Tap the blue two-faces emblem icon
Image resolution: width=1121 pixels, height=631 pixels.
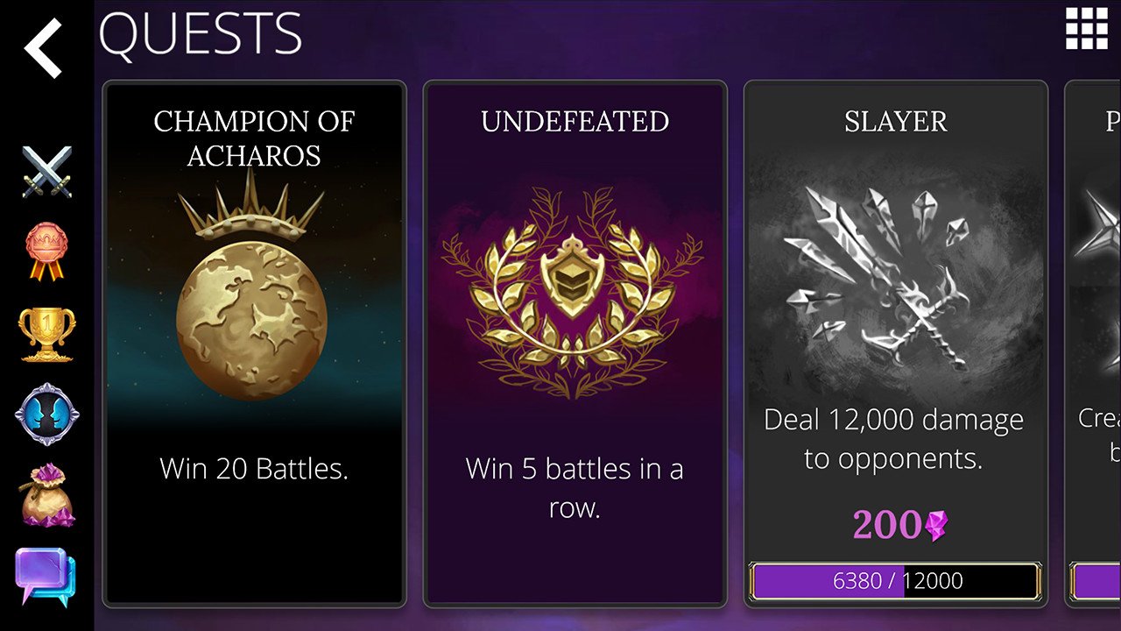click(x=46, y=414)
